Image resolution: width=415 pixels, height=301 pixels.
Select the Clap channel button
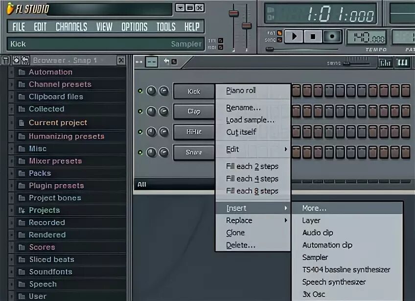tap(194, 111)
